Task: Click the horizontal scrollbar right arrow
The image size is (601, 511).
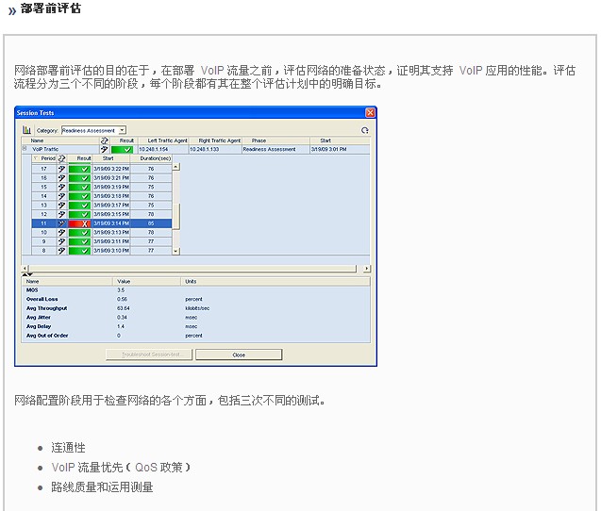Action: click(367, 269)
